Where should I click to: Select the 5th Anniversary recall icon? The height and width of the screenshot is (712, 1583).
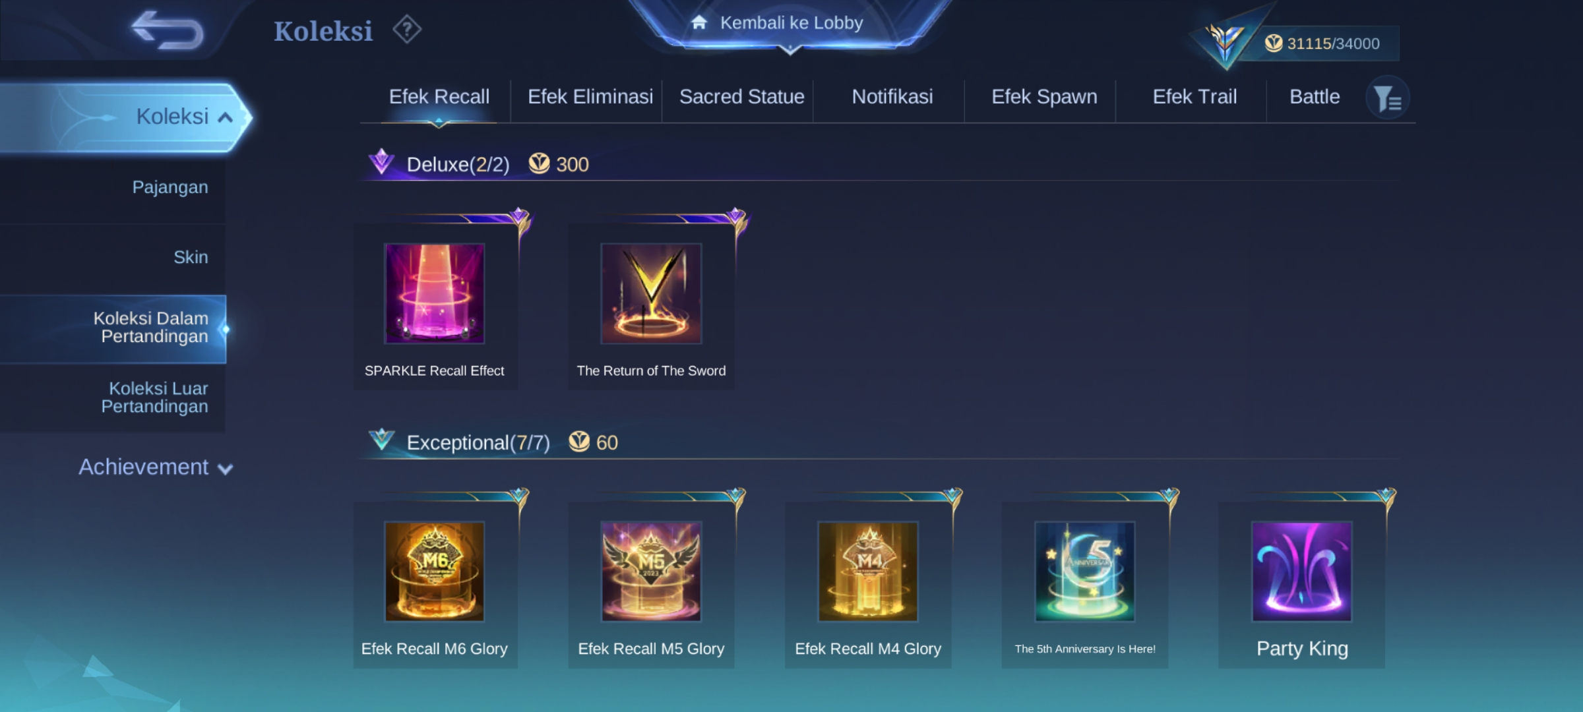tap(1085, 572)
